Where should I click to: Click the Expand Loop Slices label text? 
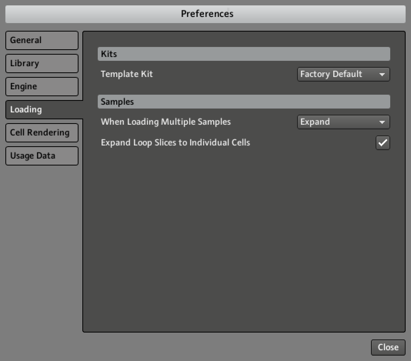(x=175, y=143)
